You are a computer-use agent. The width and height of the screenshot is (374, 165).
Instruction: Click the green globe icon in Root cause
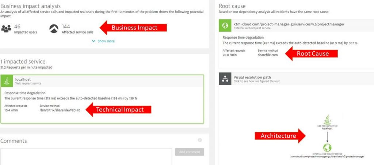(225, 25)
